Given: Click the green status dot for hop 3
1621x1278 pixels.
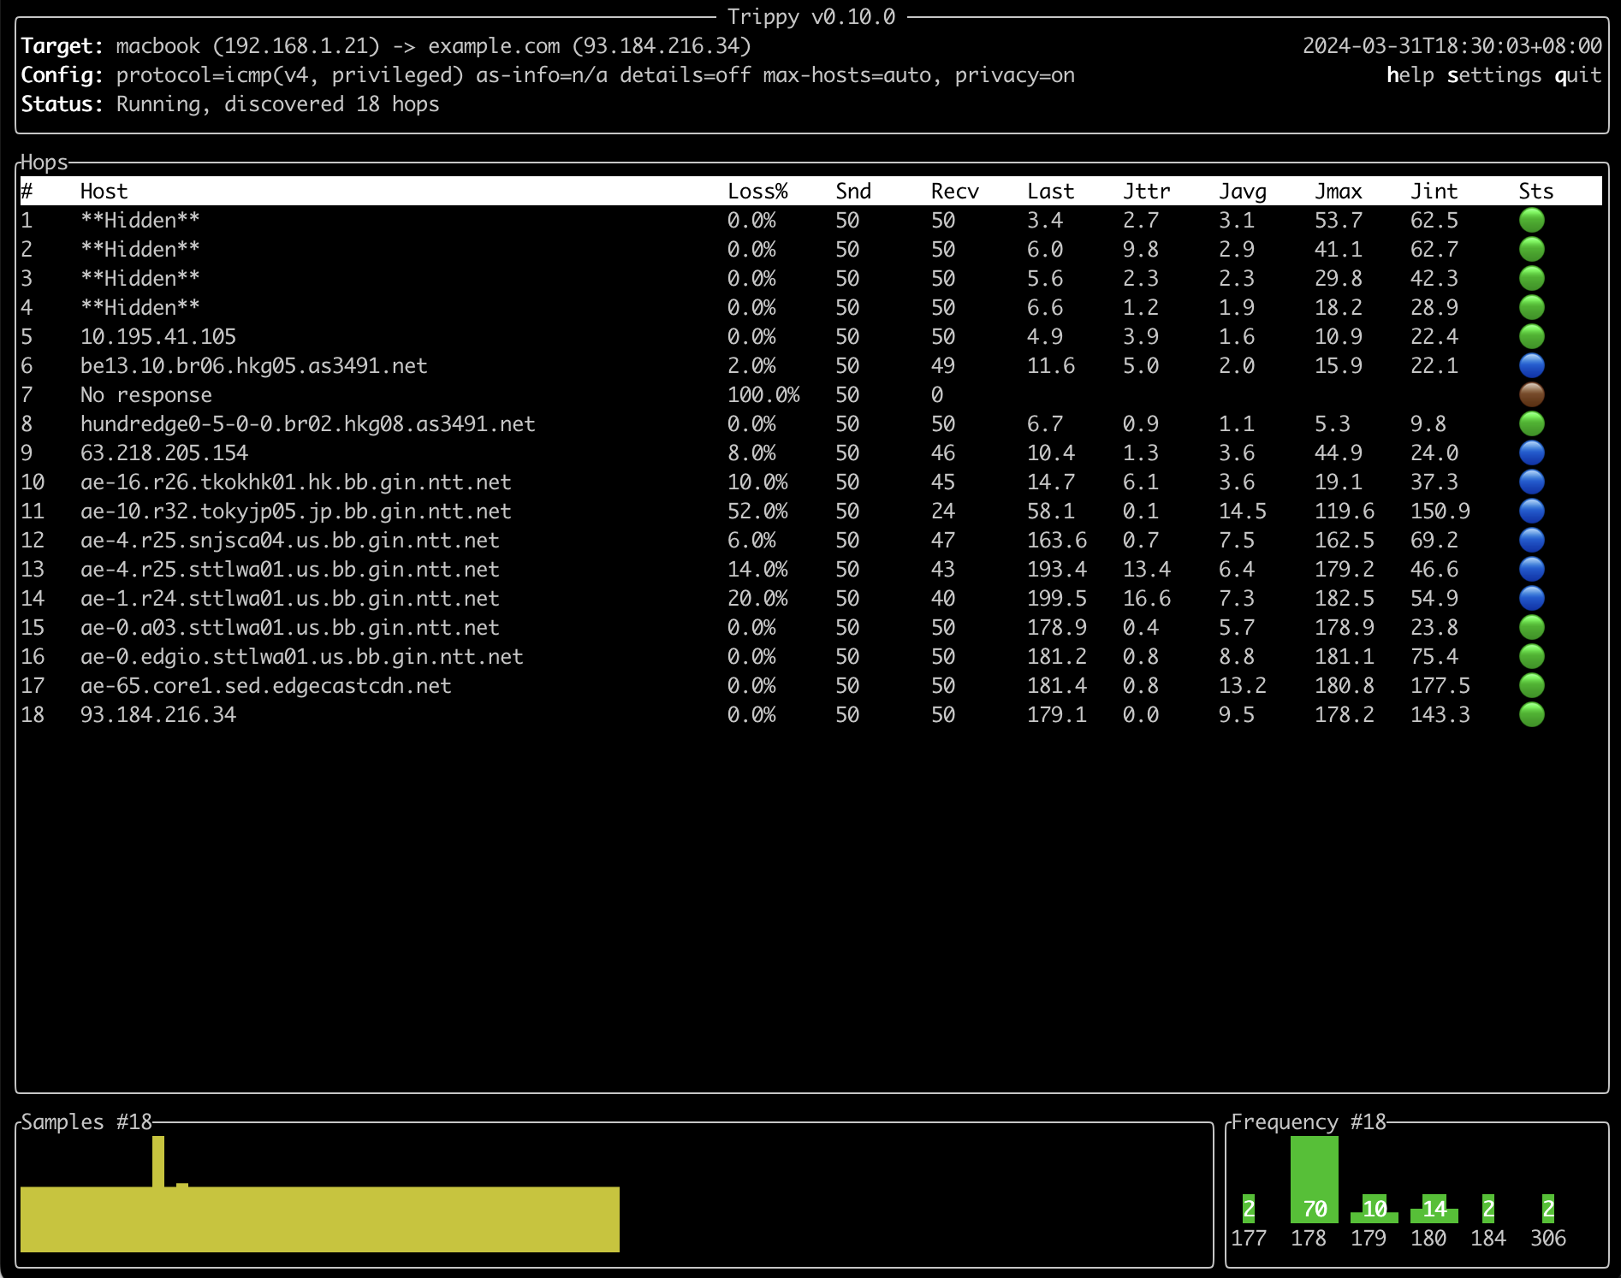Looking at the screenshot, I should coord(1531,279).
